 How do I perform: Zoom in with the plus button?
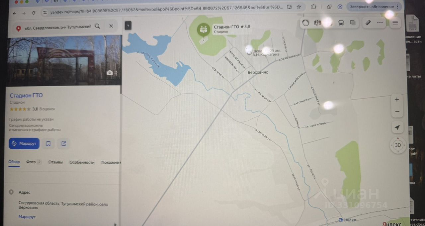click(x=397, y=100)
